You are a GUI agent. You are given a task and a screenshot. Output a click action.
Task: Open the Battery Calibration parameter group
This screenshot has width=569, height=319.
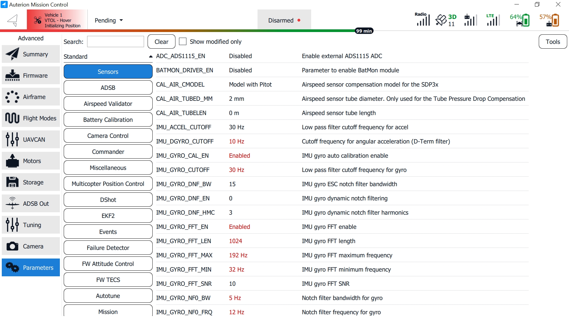pos(108,119)
